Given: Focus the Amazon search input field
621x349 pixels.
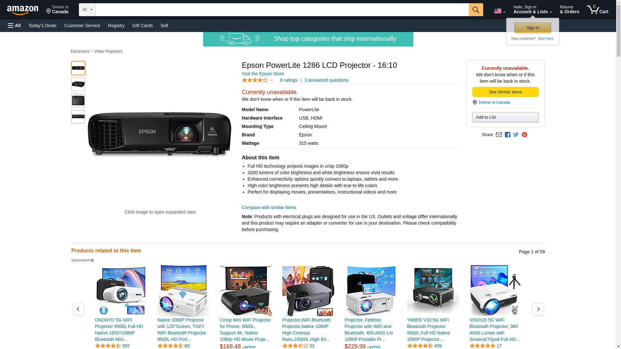Looking at the screenshot, I should pyautogui.click(x=282, y=10).
